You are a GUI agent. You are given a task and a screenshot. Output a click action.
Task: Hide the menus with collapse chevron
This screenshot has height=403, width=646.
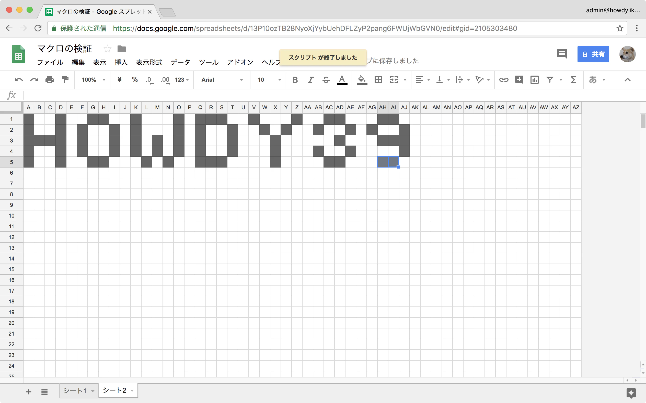(627, 80)
